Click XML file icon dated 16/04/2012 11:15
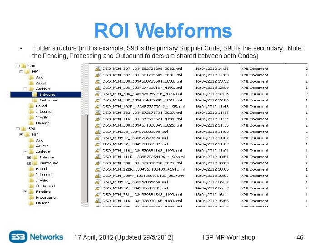327x245 pixels. coord(98,125)
